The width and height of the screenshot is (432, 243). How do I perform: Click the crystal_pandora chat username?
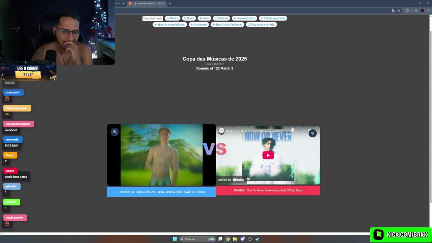tap(15, 218)
